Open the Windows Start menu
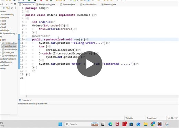The image size is (179, 128). pos(60,124)
